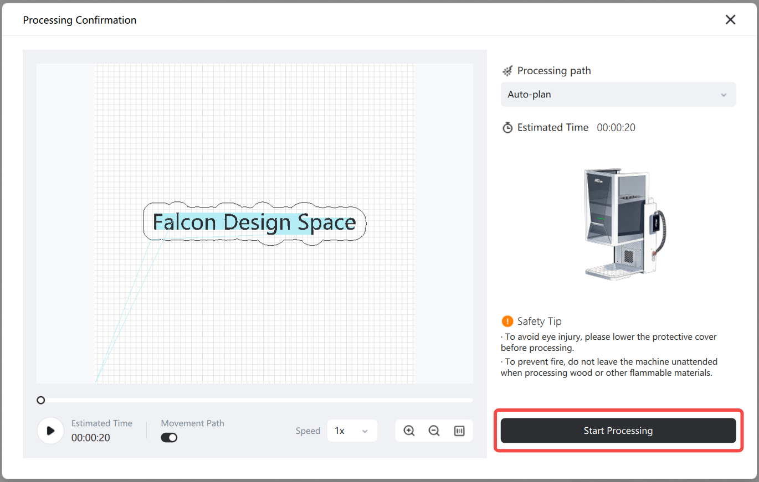The image size is (759, 482).
Task: Click the eye injury protective cover tip
Action: point(609,343)
